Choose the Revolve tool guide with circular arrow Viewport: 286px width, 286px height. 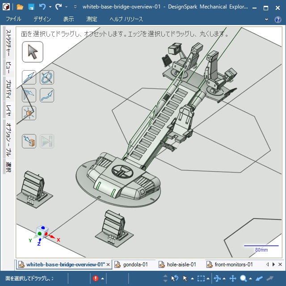[47, 77]
